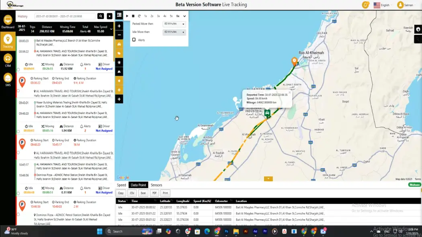Select radio for the 15.92 KM trip
Image resolution: width=422 pixels, height=237 pixels.
click(x=18, y=69)
